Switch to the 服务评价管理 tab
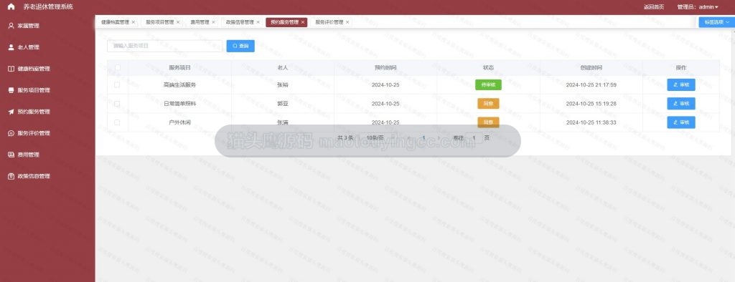This screenshot has height=282, width=735. [329, 22]
